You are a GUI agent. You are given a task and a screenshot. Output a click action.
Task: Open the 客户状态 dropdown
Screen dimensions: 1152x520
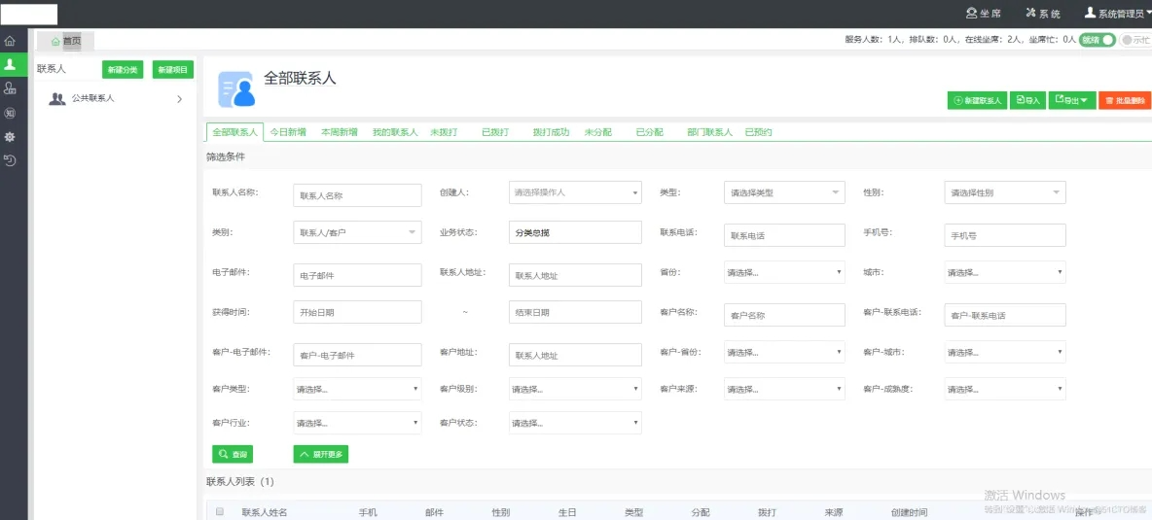click(x=575, y=423)
